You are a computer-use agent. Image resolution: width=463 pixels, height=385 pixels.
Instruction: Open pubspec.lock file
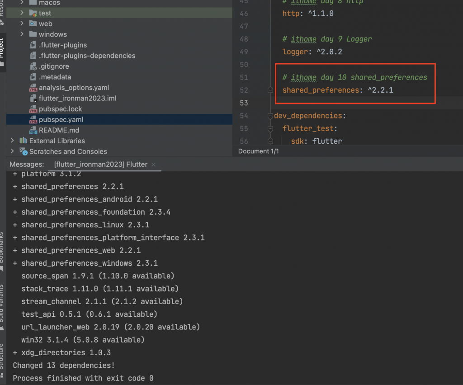[60, 109]
